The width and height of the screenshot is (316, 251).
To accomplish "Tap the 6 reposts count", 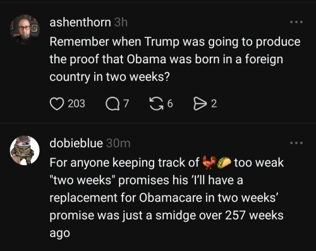I will pyautogui.click(x=170, y=104).
